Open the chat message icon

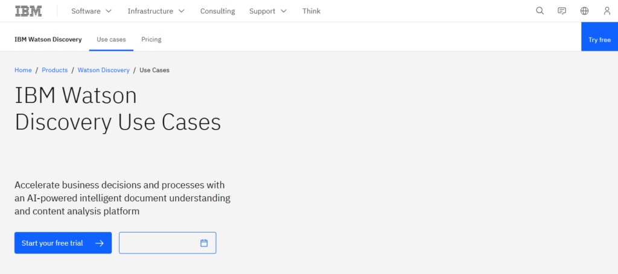[x=562, y=11]
